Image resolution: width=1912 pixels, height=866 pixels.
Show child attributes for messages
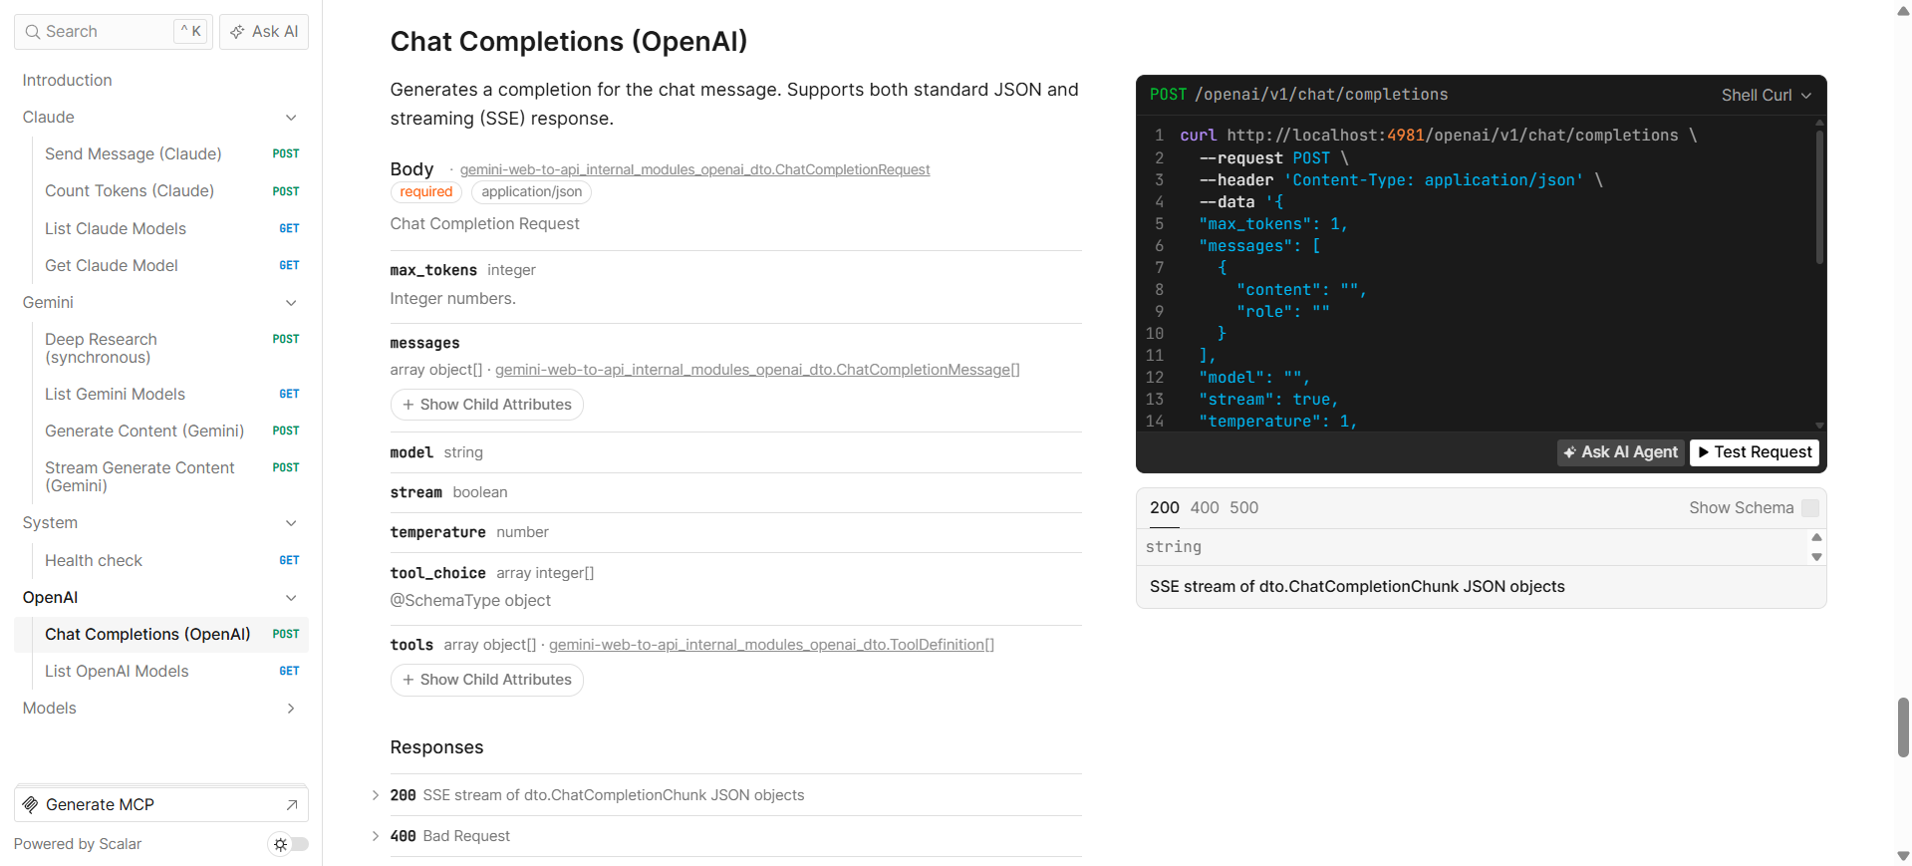click(486, 405)
